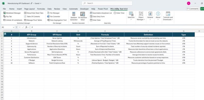Click the Comments button
This screenshot has width=204, height=100.
pos(193,9)
